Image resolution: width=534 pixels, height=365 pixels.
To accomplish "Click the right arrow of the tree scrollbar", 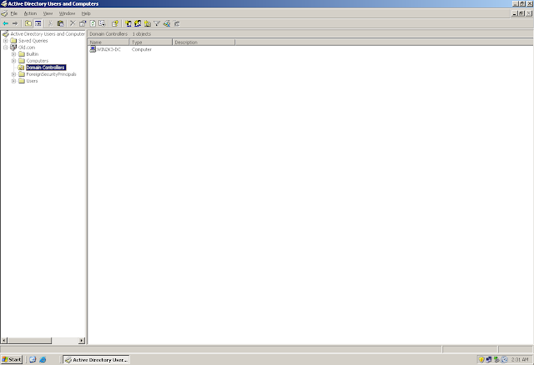I will tap(82, 341).
